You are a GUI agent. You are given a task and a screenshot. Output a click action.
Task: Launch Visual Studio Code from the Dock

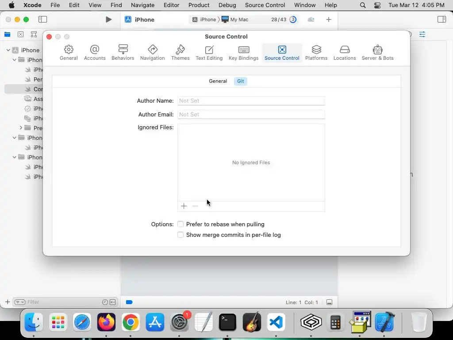coord(276,322)
